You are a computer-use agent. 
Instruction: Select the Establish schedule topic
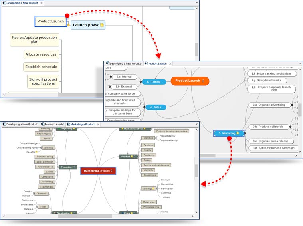41,67
